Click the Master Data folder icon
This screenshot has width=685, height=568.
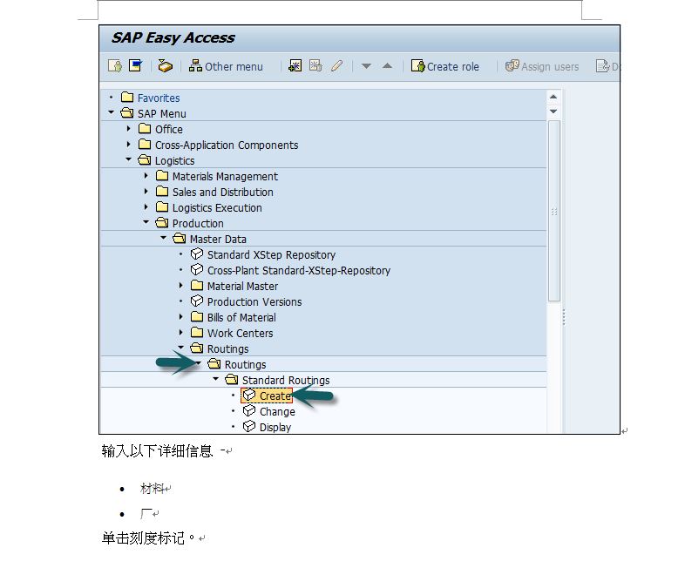180,239
